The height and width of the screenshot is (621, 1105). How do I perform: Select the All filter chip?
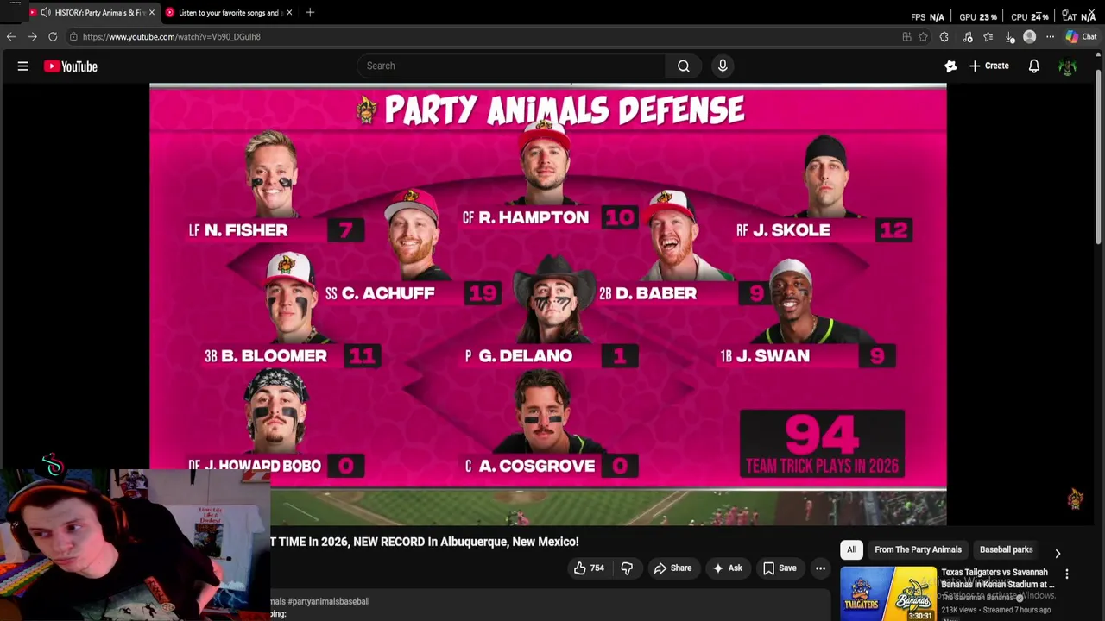[x=851, y=549]
